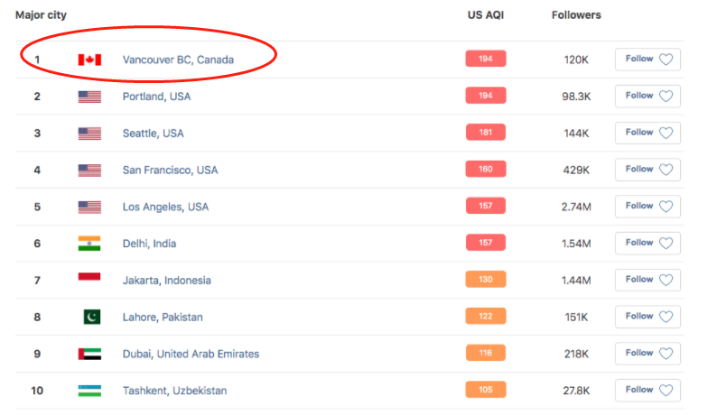Click the Uzbekistan flag icon
The image size is (717, 415).
pos(88,391)
